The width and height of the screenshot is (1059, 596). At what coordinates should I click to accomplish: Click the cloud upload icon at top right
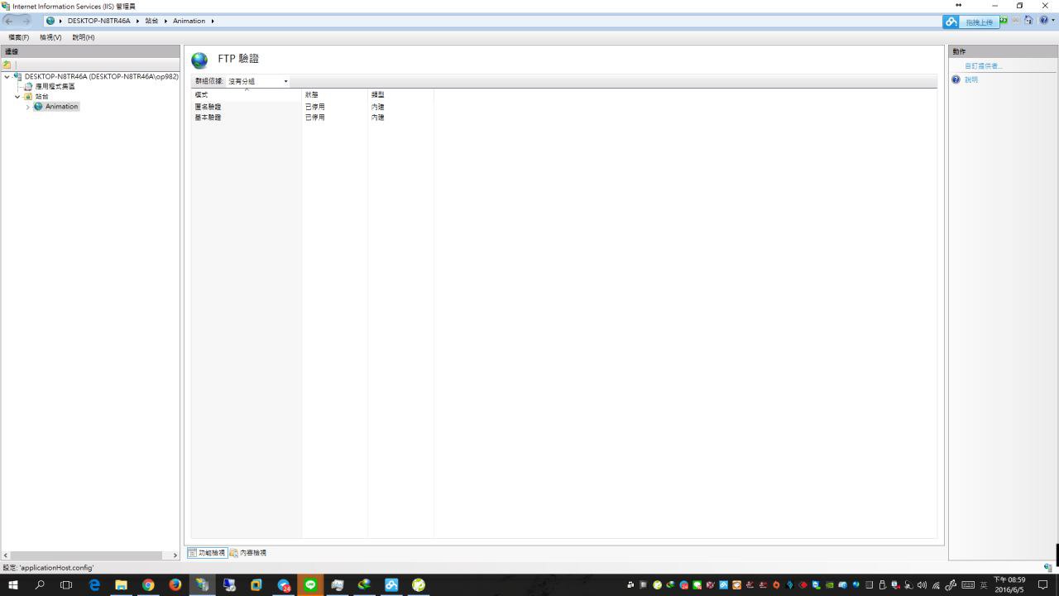[951, 22]
